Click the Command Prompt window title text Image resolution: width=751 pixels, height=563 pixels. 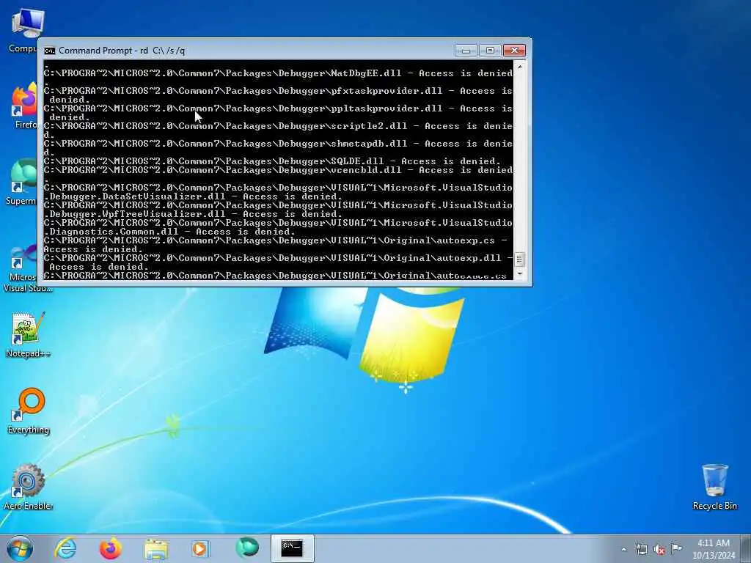pos(122,51)
